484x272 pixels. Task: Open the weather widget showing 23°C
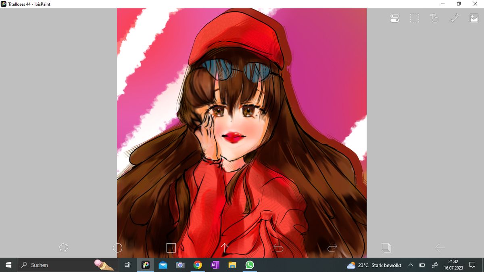coord(374,265)
